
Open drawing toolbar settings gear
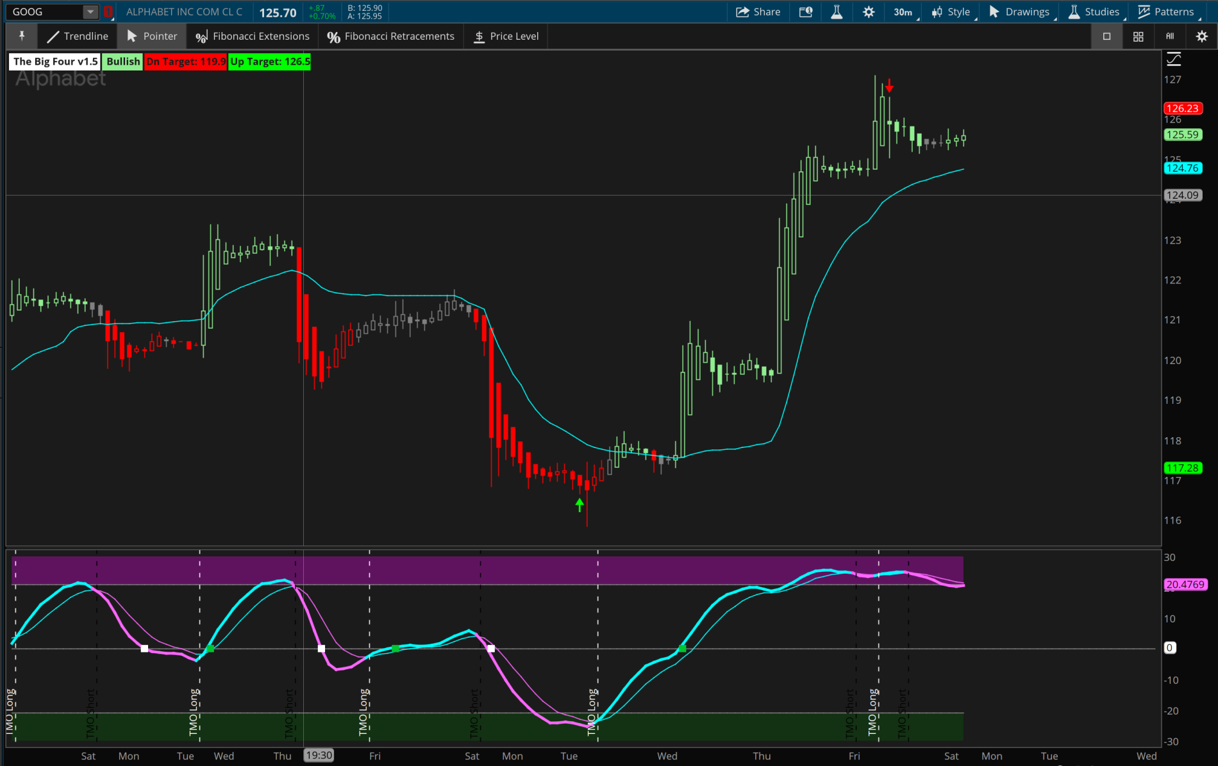pos(1202,37)
